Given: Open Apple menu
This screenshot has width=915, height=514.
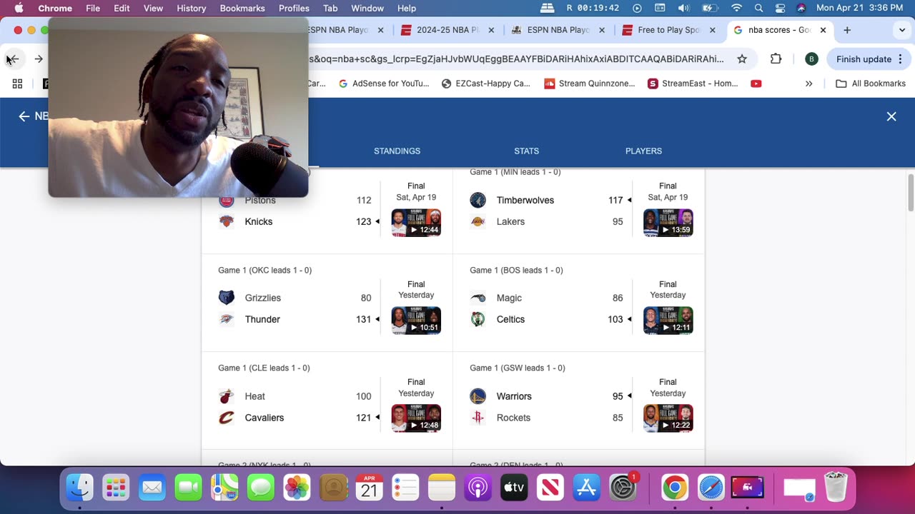Looking at the screenshot, I should pyautogui.click(x=19, y=9).
